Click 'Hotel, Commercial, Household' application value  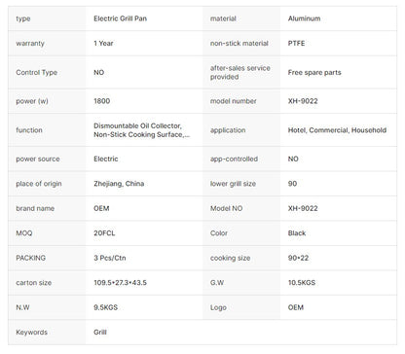coord(337,130)
